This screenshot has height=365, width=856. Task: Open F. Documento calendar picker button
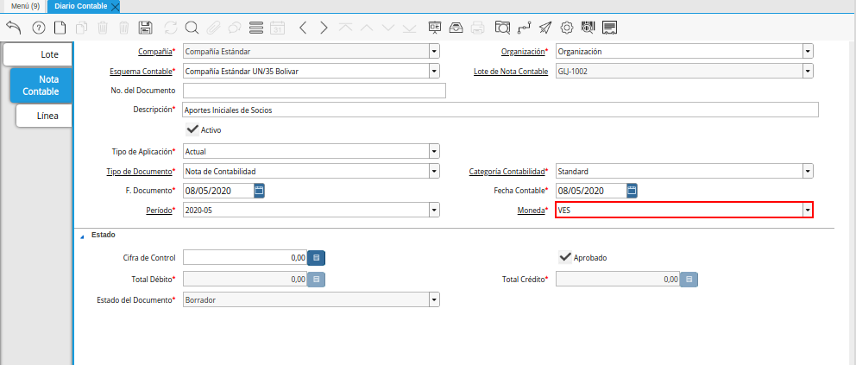point(260,191)
